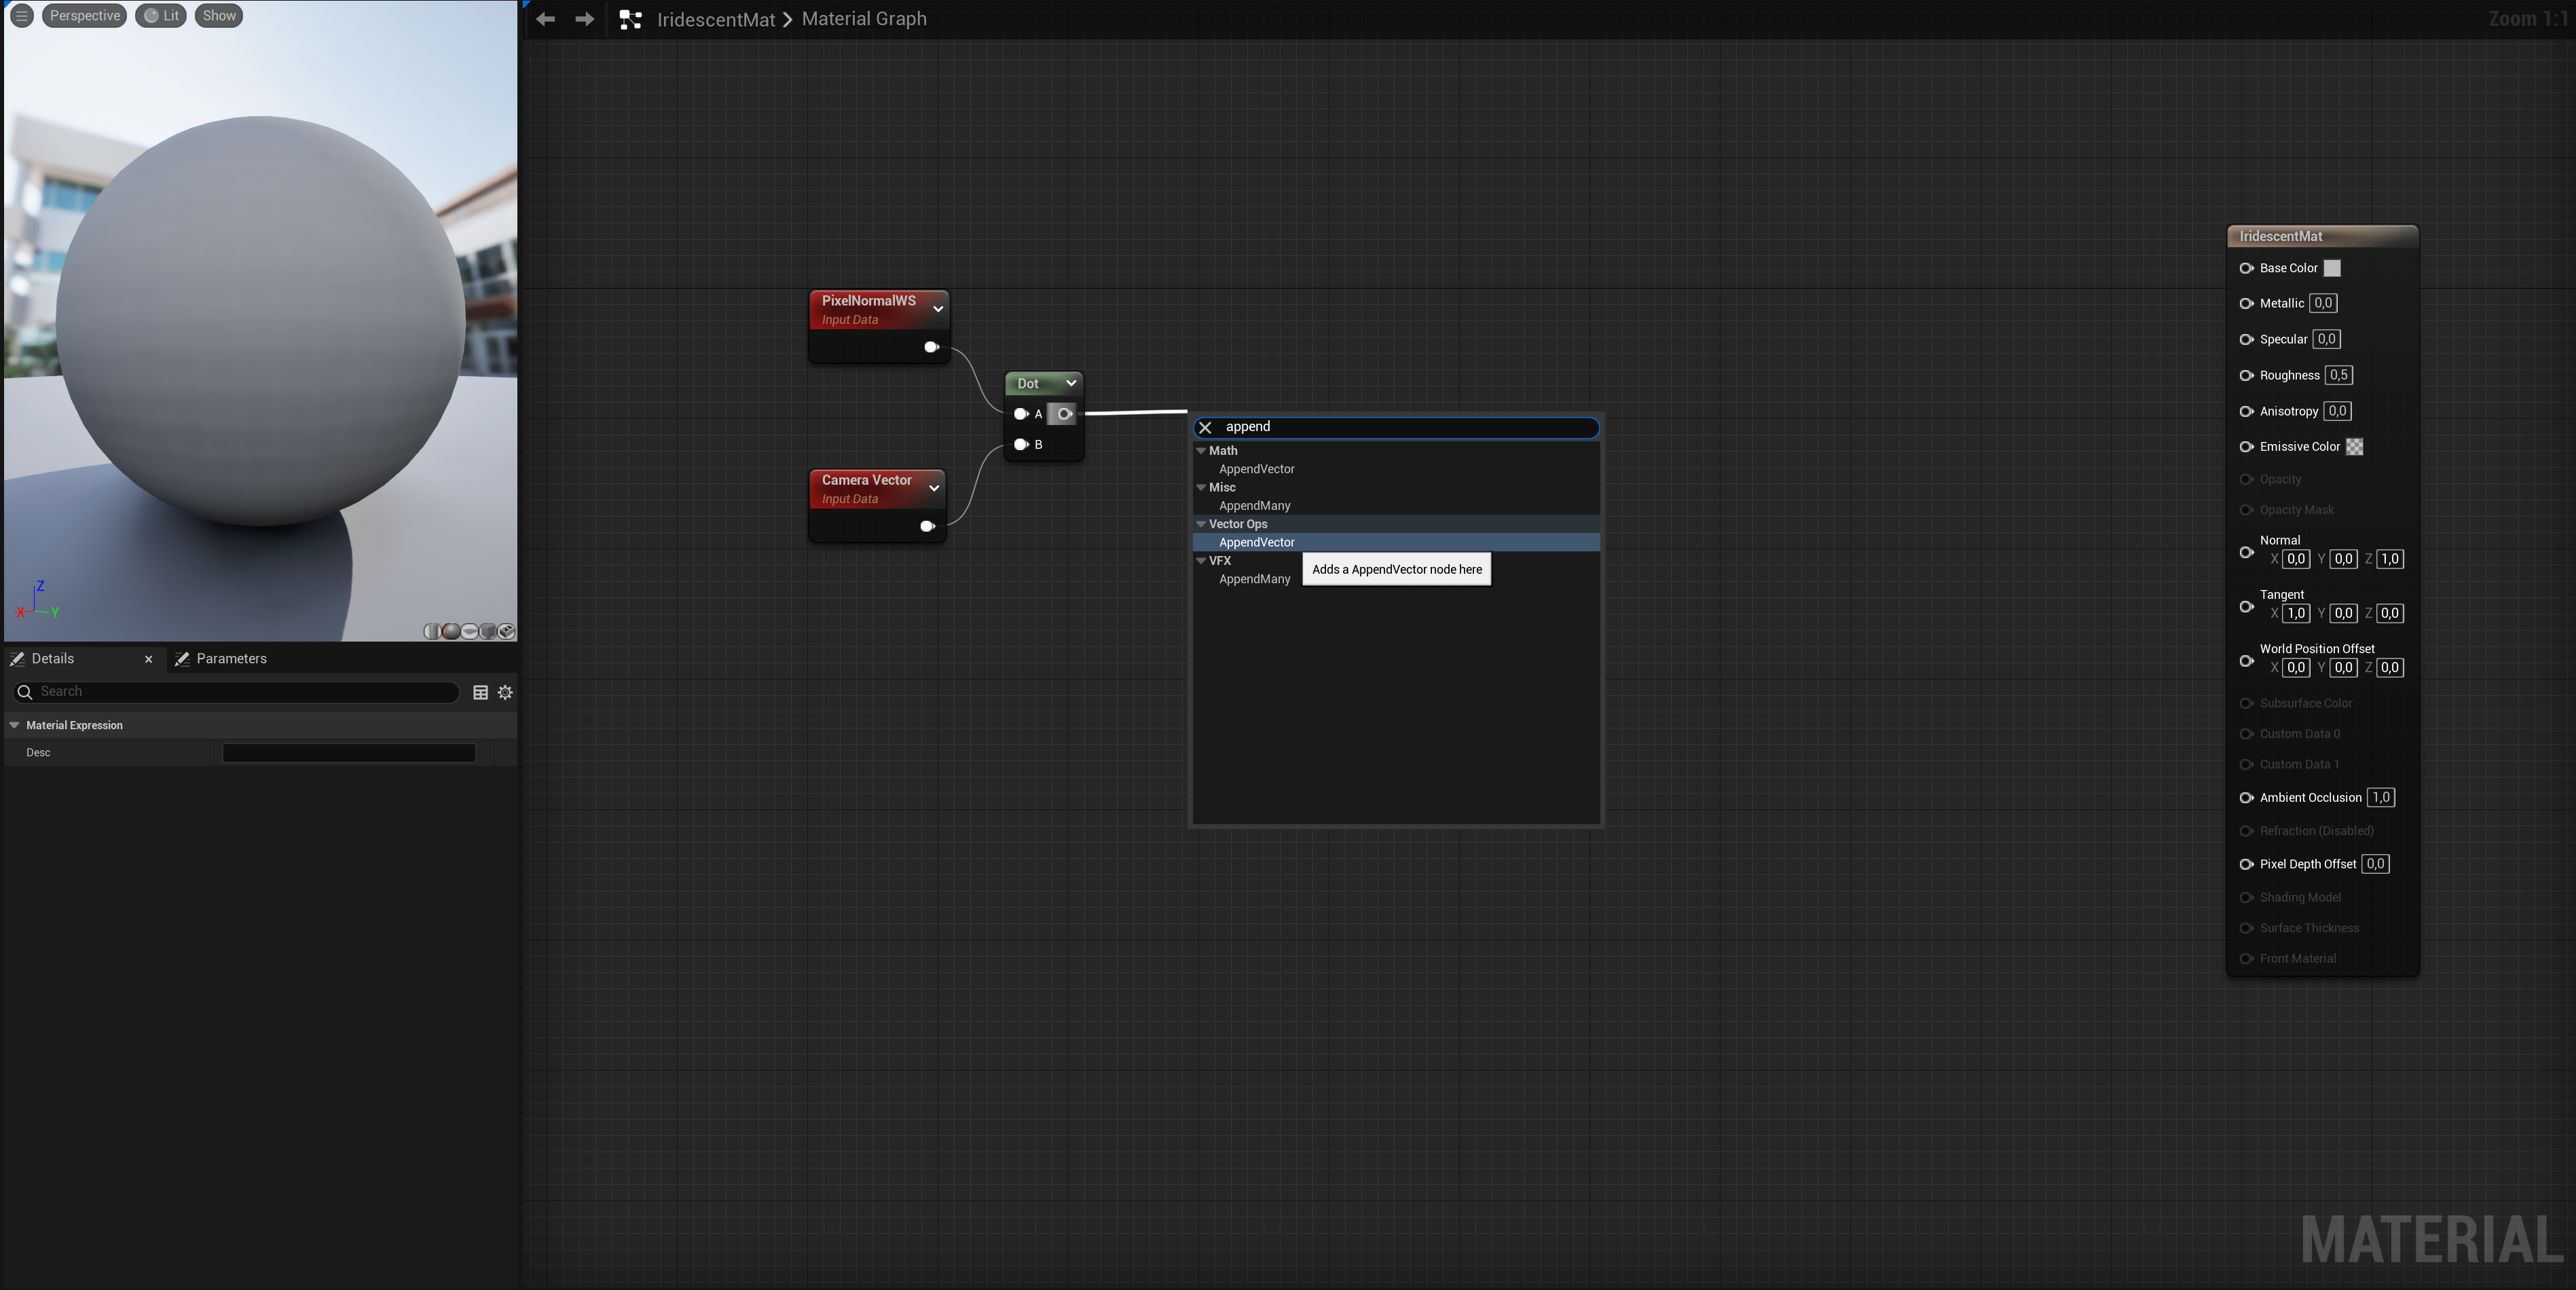Clear the append search text
The image size is (2576, 1290).
[x=1205, y=427]
